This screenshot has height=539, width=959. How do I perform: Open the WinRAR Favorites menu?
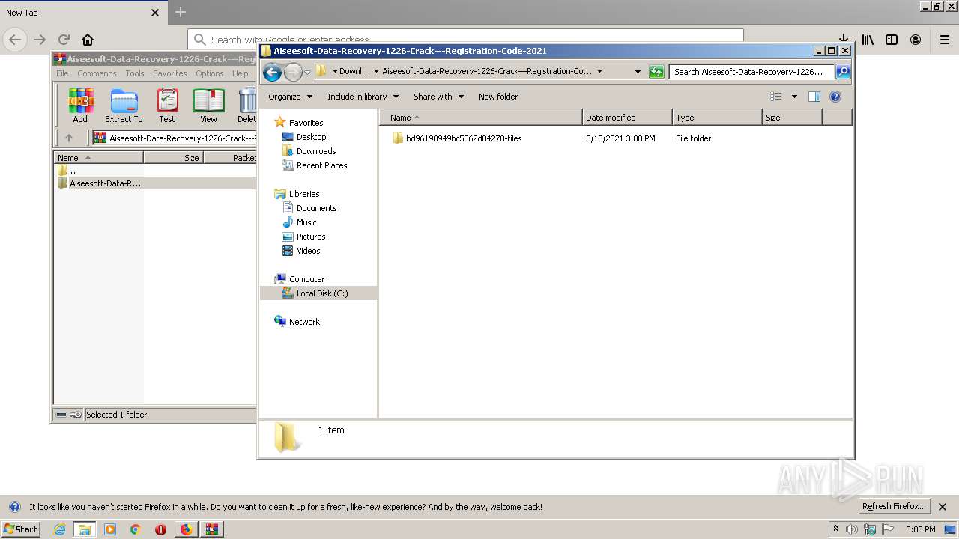pyautogui.click(x=170, y=73)
